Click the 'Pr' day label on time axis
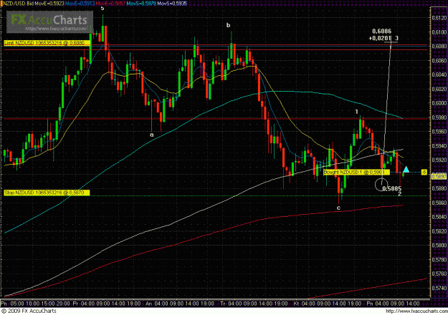This screenshot has width=448, height=315. [x=76, y=304]
